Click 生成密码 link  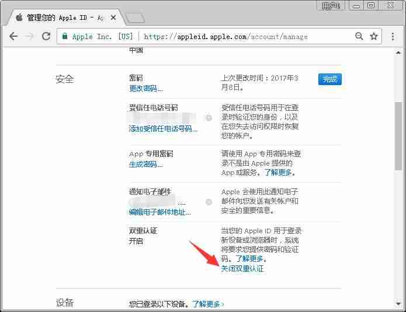[x=146, y=164]
